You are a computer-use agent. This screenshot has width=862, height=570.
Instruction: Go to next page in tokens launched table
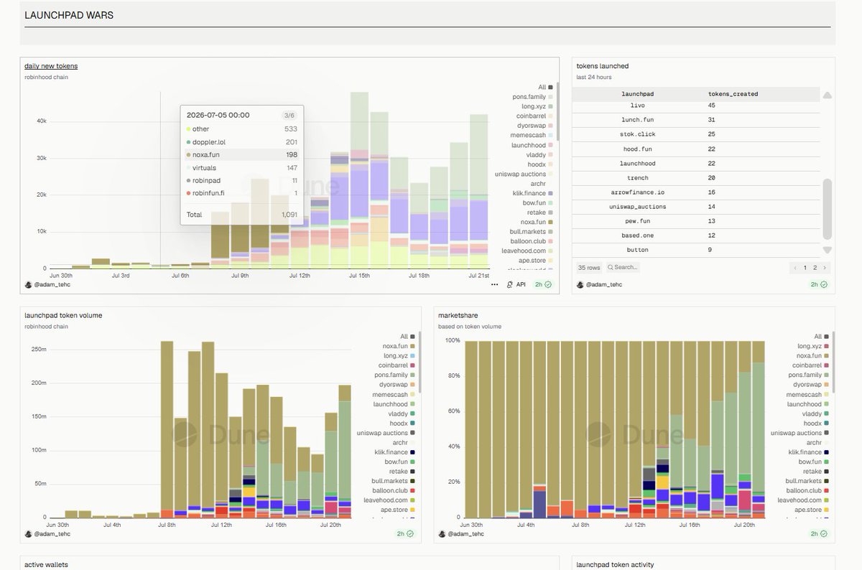[x=825, y=268]
